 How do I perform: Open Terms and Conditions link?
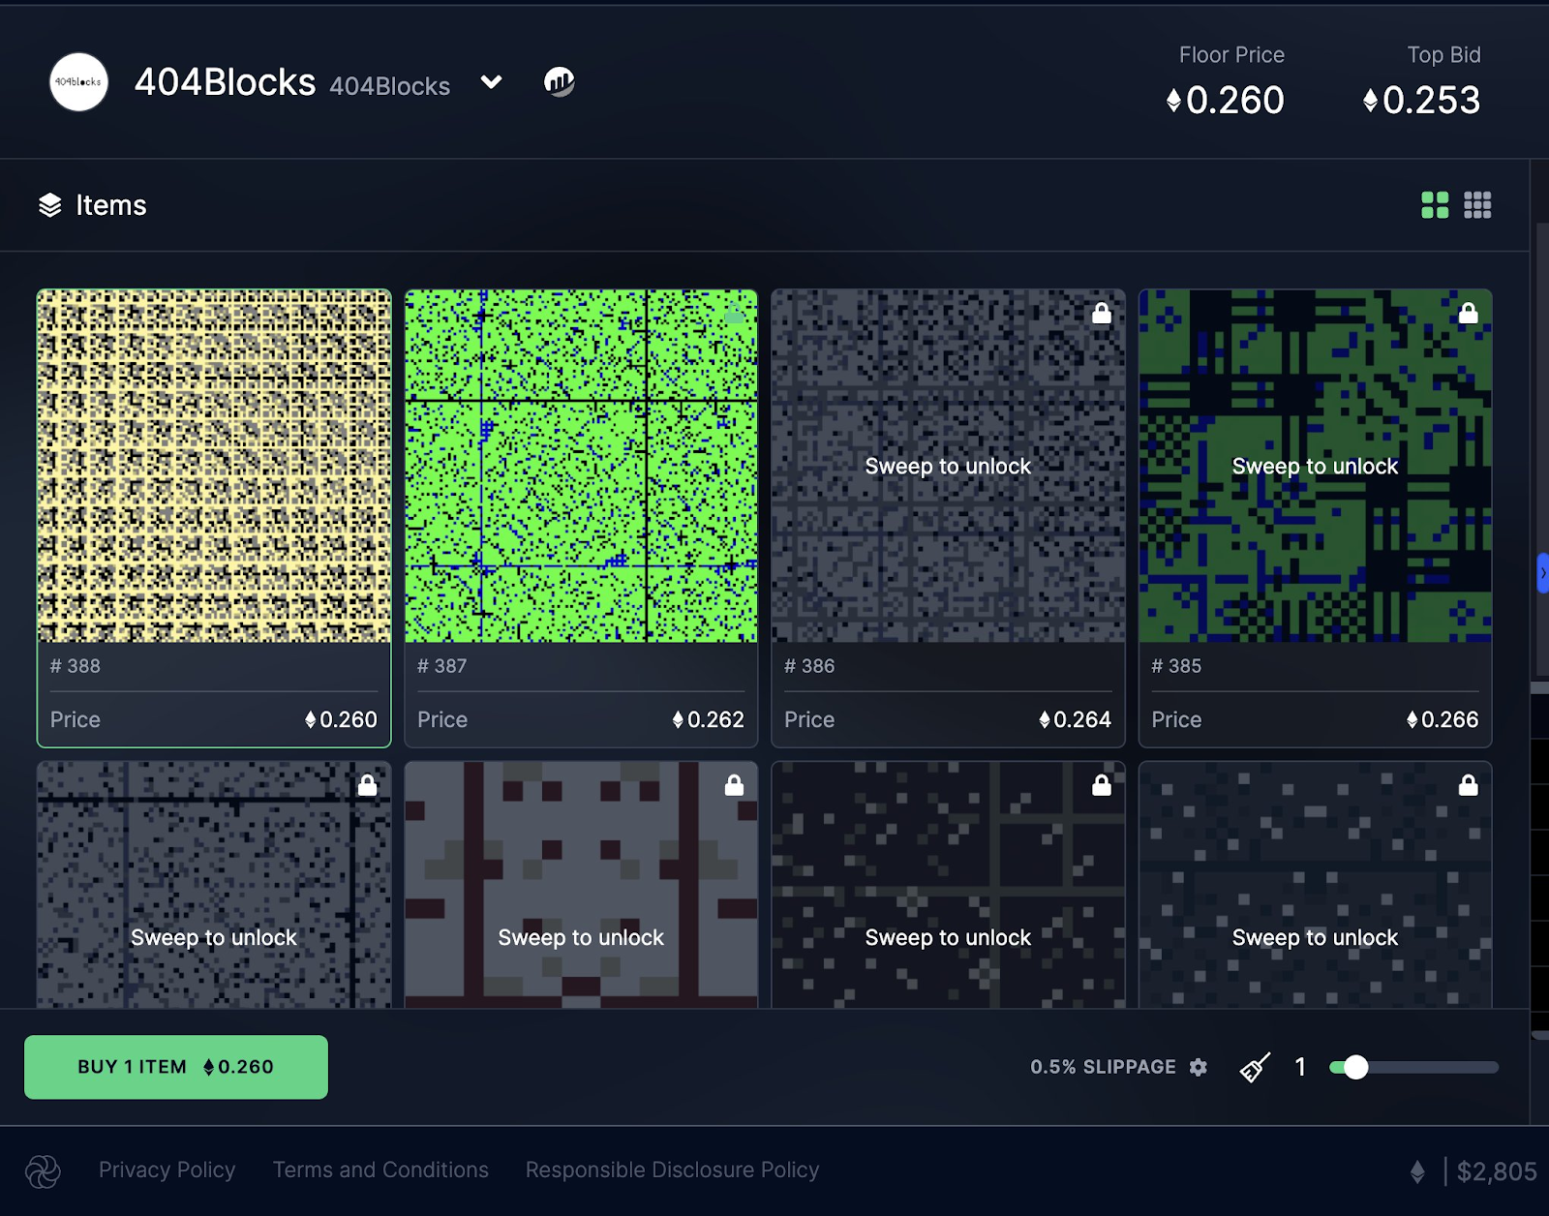[x=380, y=1170]
